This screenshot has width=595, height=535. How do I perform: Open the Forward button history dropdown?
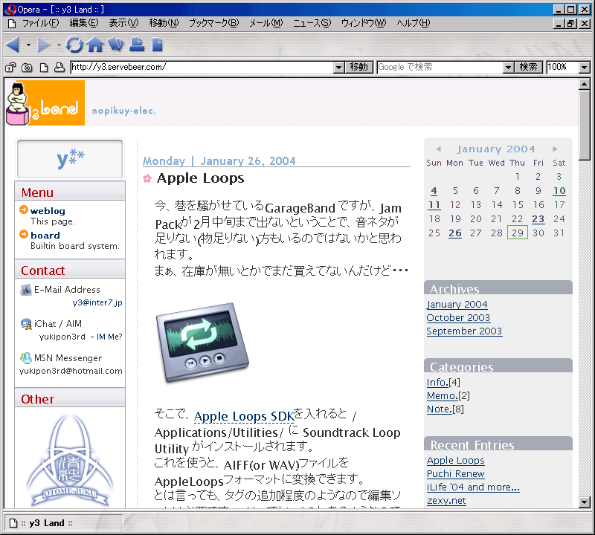(x=59, y=45)
